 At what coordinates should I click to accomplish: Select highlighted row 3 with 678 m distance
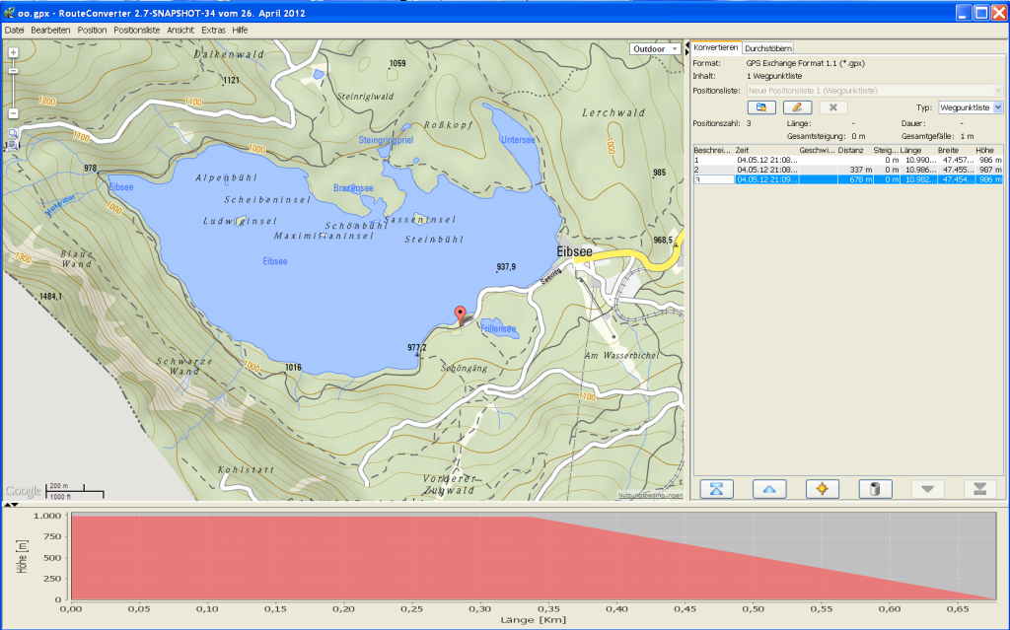pyautogui.click(x=847, y=179)
